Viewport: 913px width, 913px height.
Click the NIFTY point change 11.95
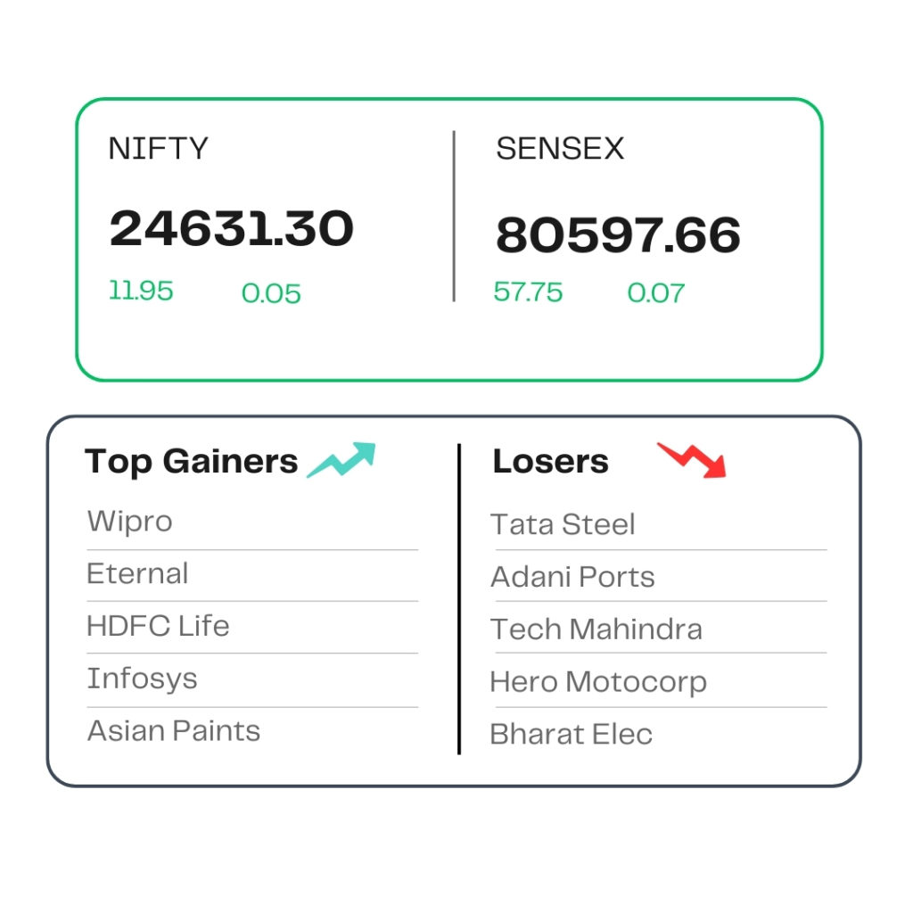pyautogui.click(x=141, y=291)
